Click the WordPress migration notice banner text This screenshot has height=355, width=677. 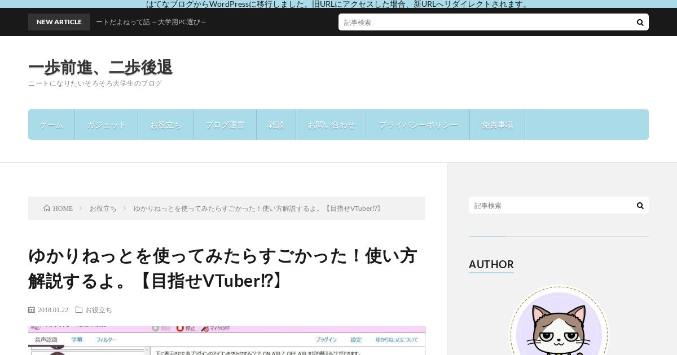pyautogui.click(x=338, y=4)
